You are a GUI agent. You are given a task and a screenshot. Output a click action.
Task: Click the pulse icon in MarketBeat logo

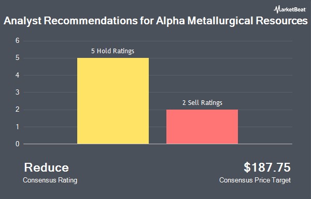tap(277, 9)
